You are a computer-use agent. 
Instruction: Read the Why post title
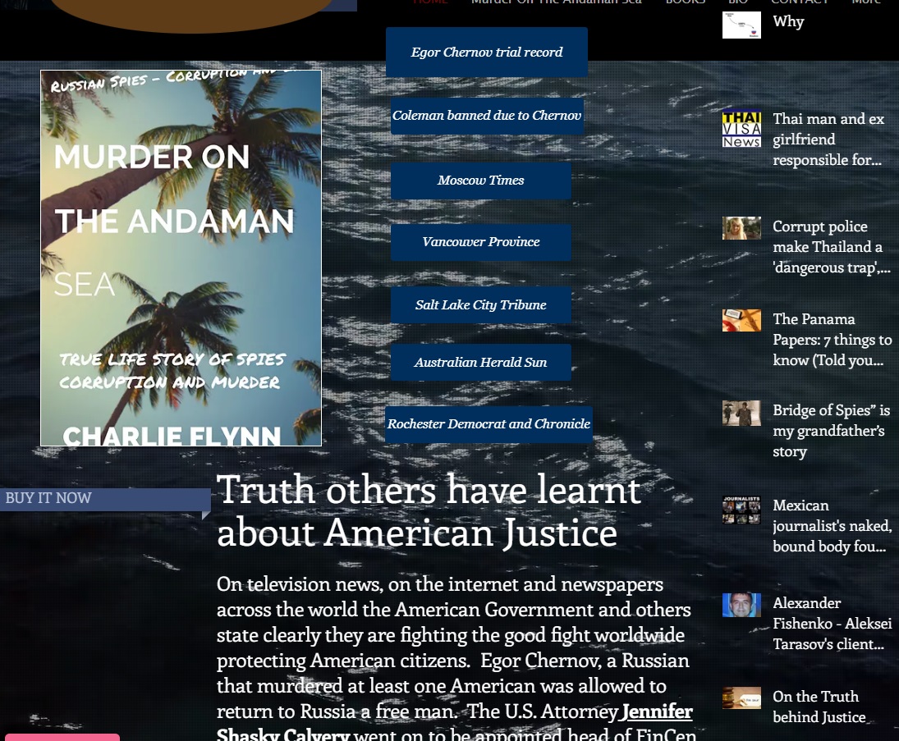(788, 22)
